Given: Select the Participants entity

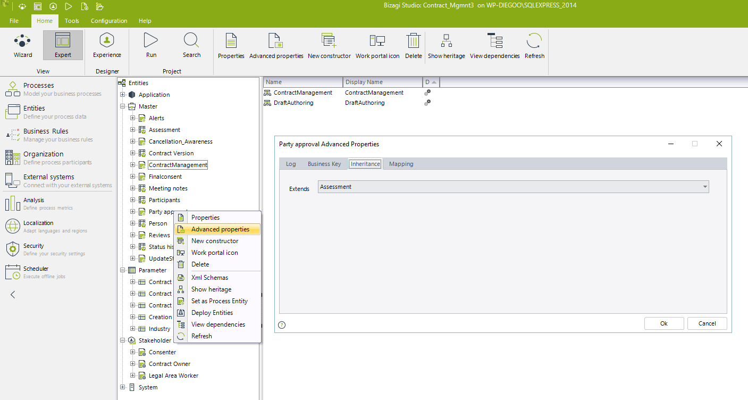Looking at the screenshot, I should [164, 200].
